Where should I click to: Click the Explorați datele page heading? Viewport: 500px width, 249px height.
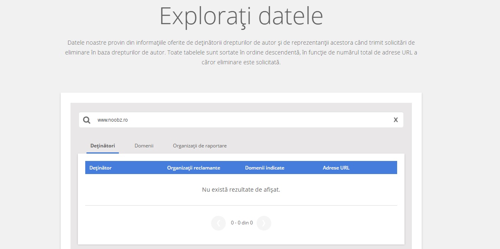[x=241, y=16]
